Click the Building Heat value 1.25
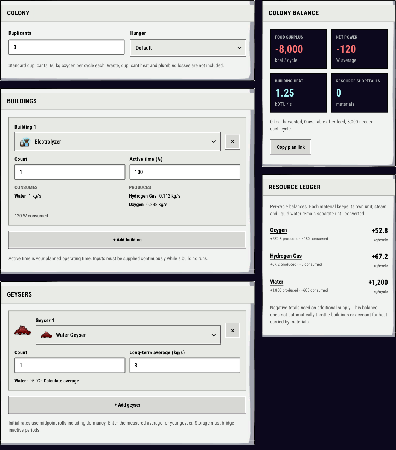Image resolution: width=396 pixels, height=450 pixels. click(x=285, y=93)
